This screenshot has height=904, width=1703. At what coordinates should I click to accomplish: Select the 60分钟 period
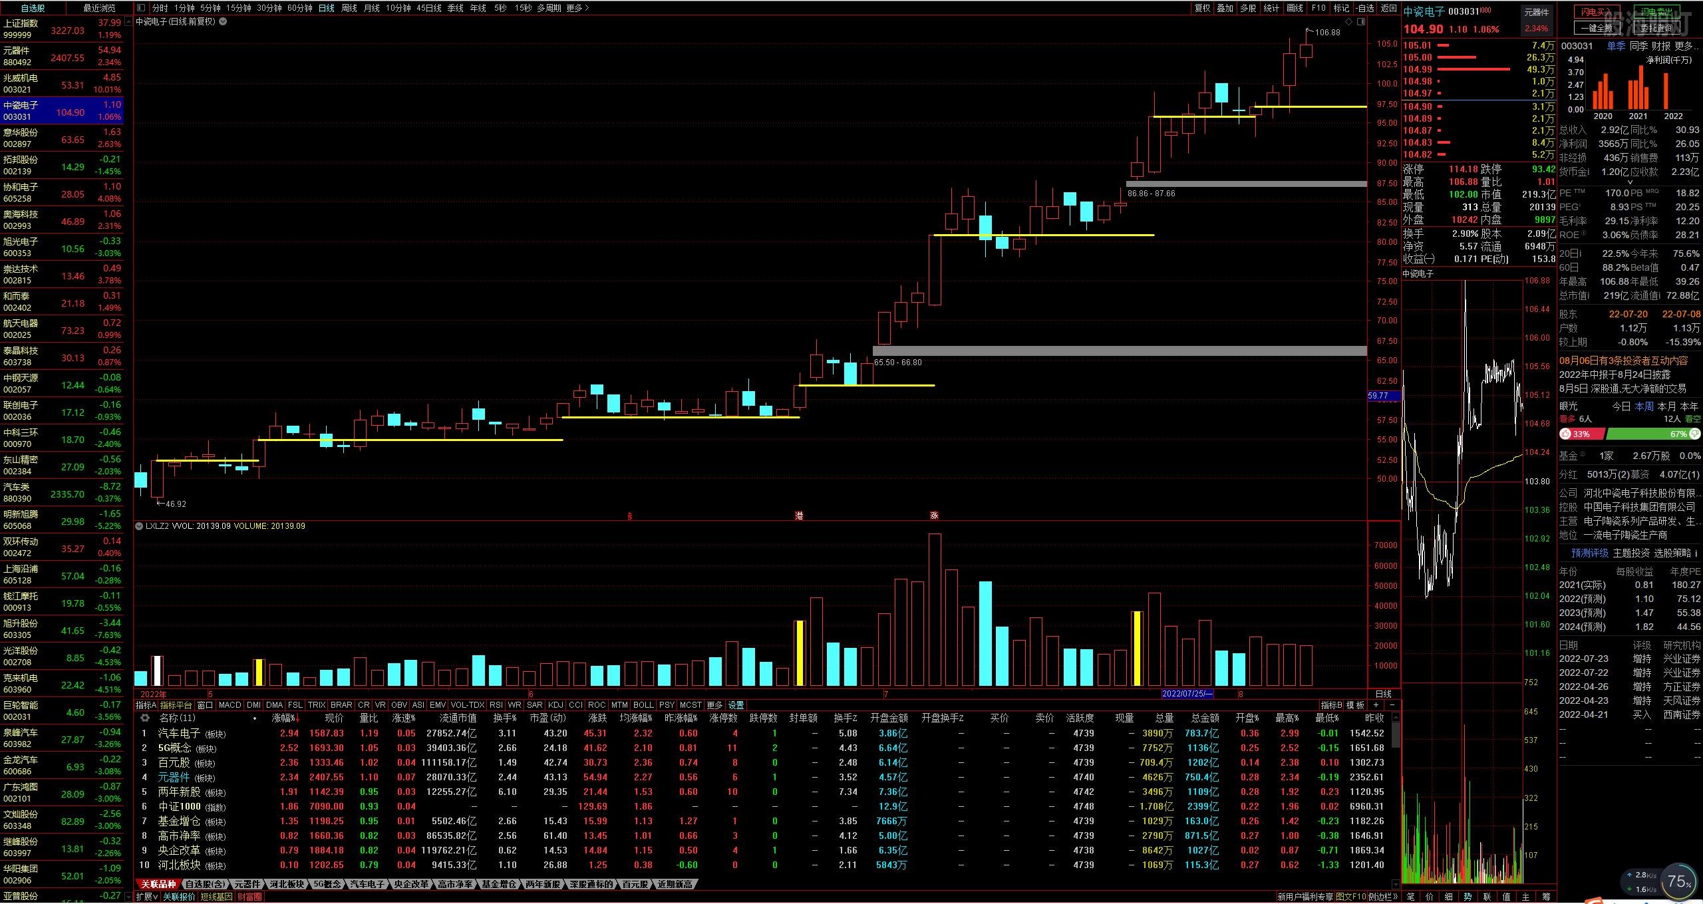(300, 8)
